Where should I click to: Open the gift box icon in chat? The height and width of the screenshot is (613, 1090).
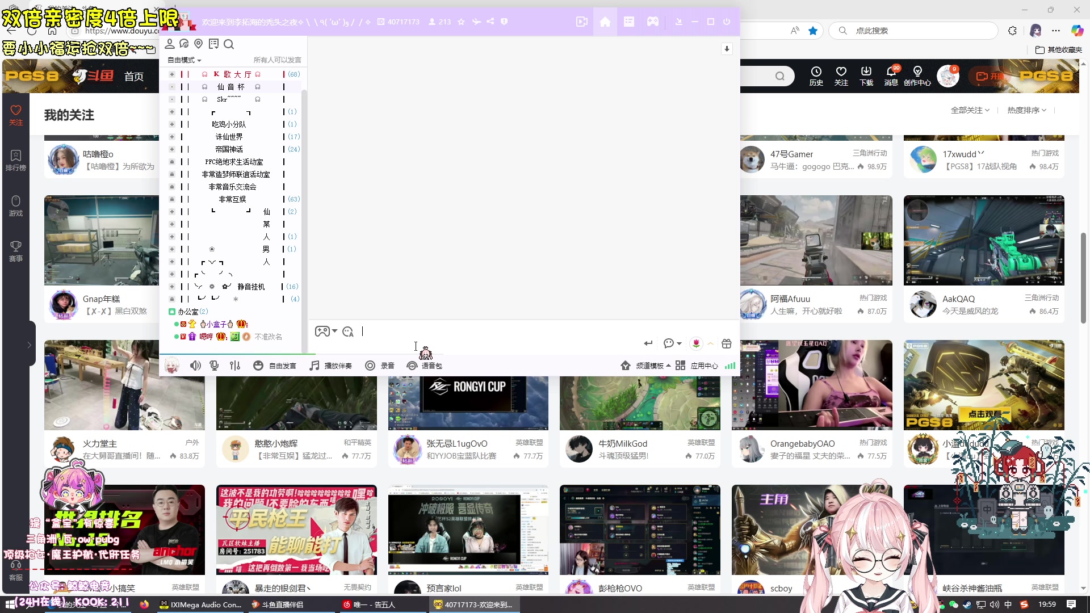click(726, 343)
